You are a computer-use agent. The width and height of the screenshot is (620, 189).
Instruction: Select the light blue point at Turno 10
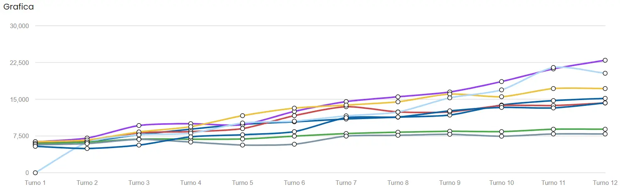(501, 90)
